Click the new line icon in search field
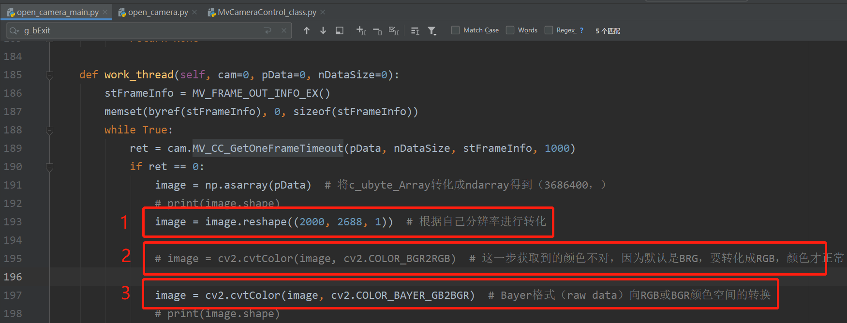Viewport: 847px width, 323px height. [x=267, y=30]
